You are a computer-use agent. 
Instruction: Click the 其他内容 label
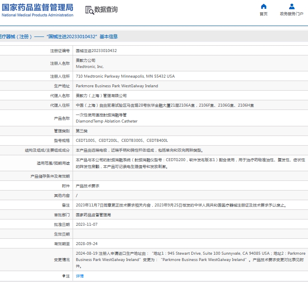(x=62, y=196)
